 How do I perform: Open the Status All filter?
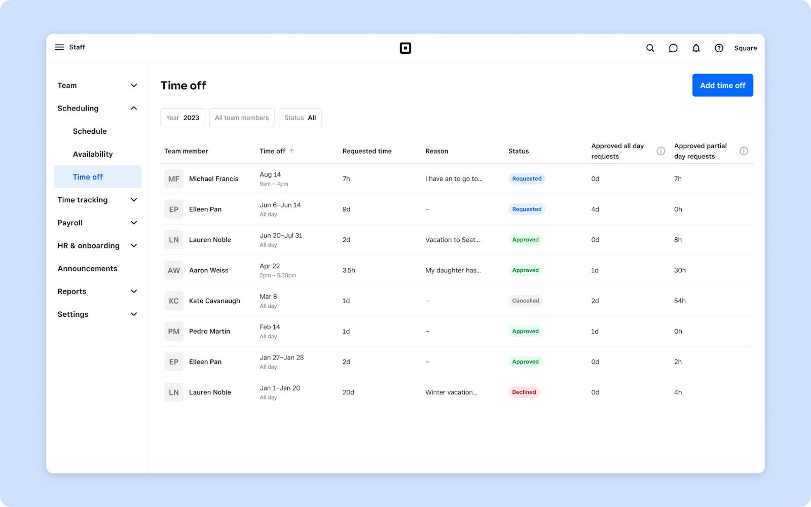click(x=300, y=117)
